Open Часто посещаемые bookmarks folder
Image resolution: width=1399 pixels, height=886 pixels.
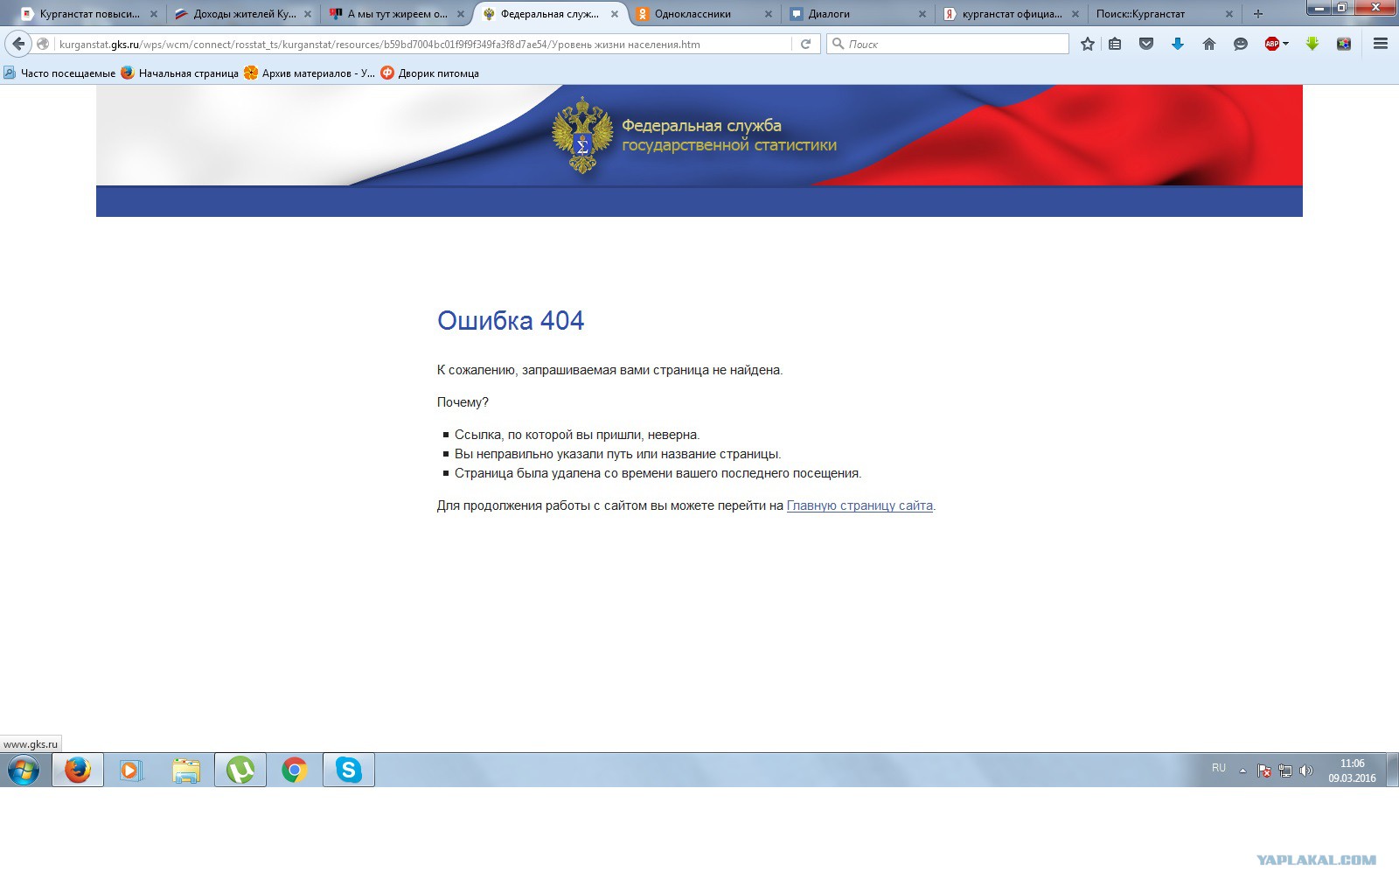59,73
